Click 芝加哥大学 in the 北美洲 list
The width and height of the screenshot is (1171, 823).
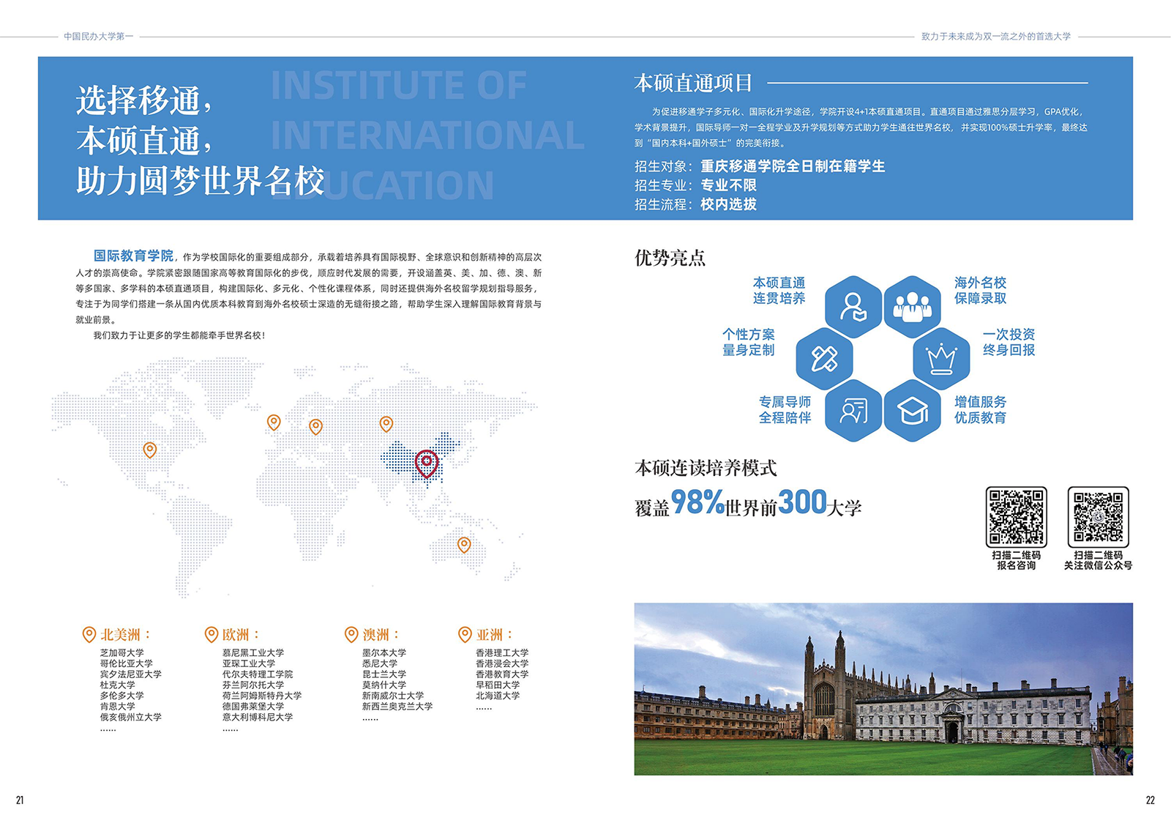point(122,652)
